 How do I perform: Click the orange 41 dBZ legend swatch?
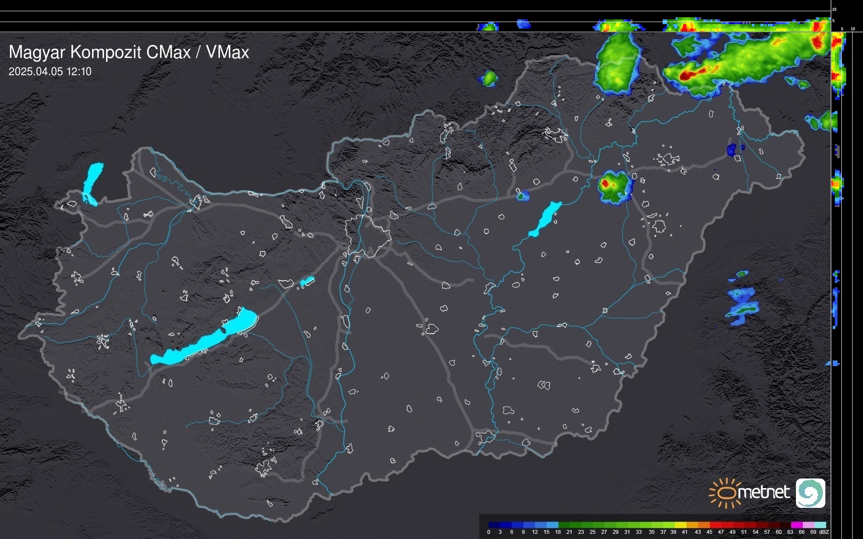click(692, 525)
